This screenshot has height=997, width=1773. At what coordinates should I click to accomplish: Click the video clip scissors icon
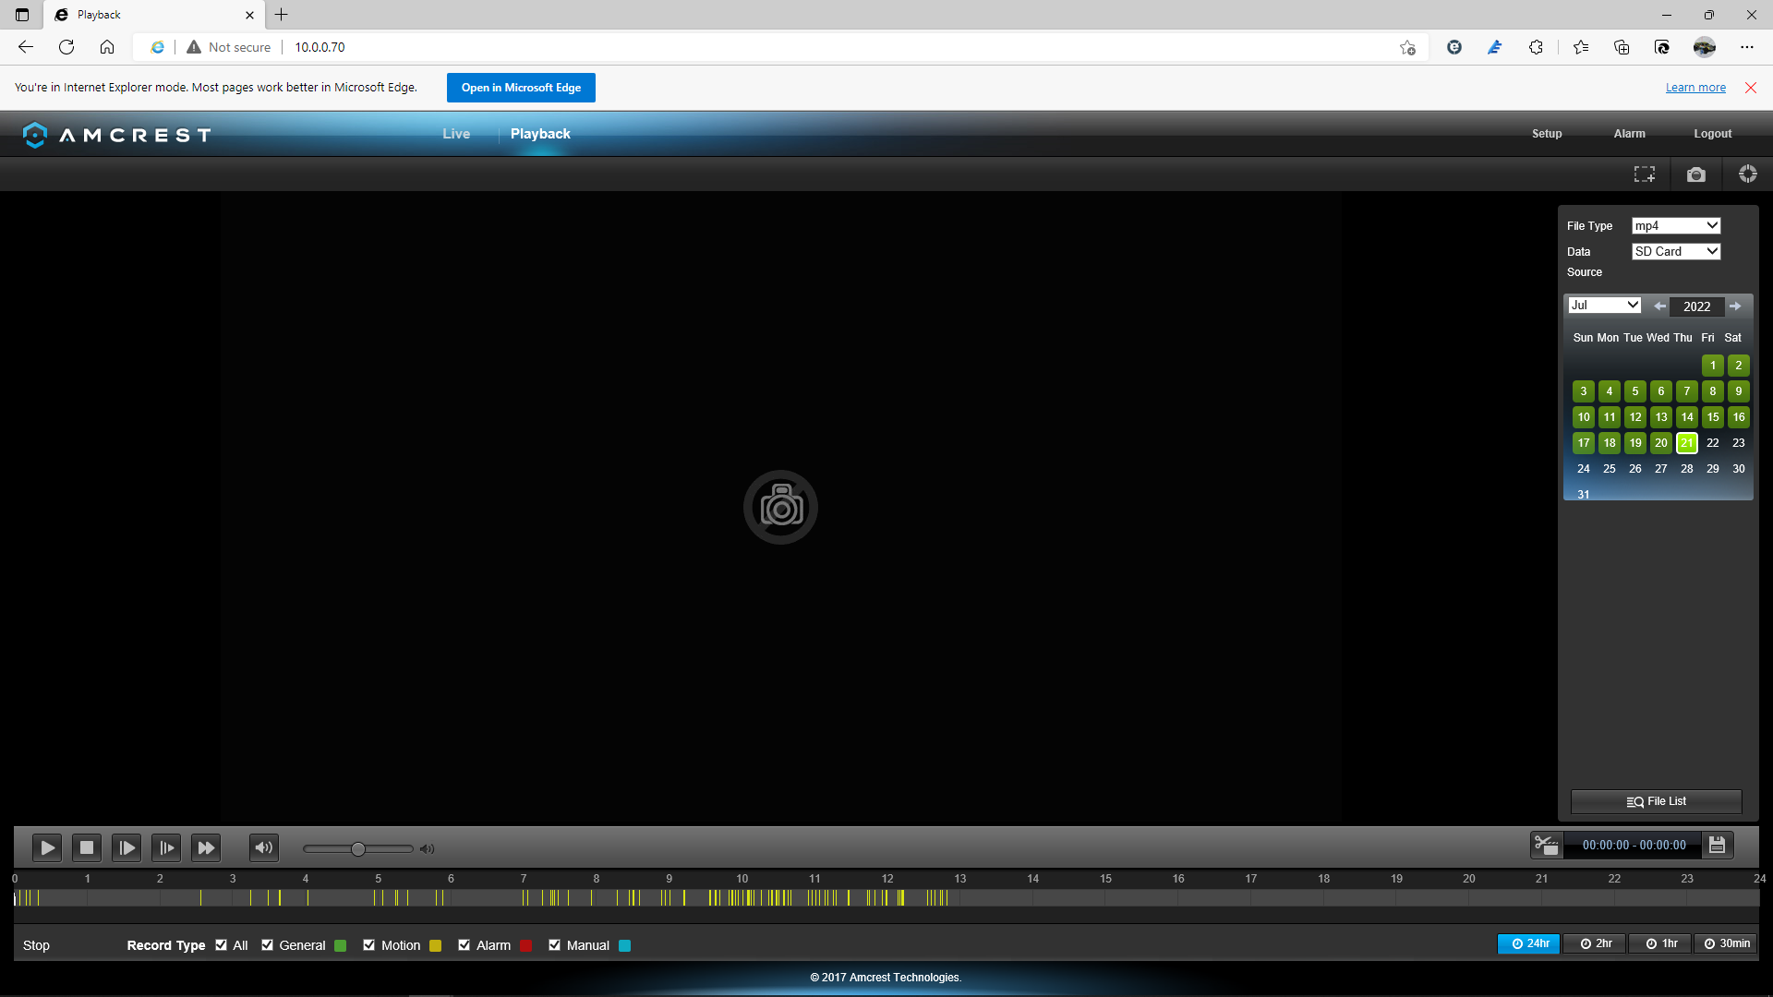coord(1547,845)
